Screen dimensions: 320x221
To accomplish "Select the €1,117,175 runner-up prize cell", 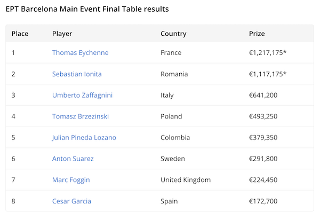I will pyautogui.click(x=267, y=74).
